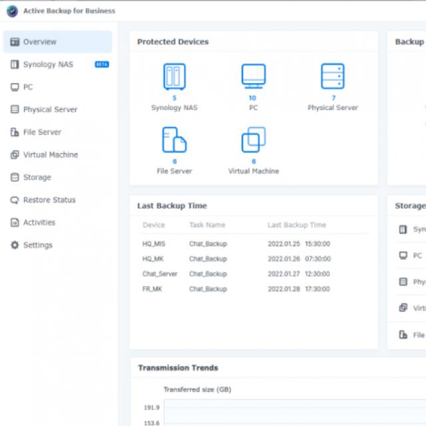Open the Synology NAS menu item
426x426 pixels.
[58, 65]
